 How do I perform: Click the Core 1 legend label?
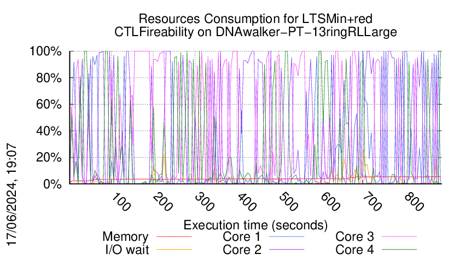click(242, 237)
